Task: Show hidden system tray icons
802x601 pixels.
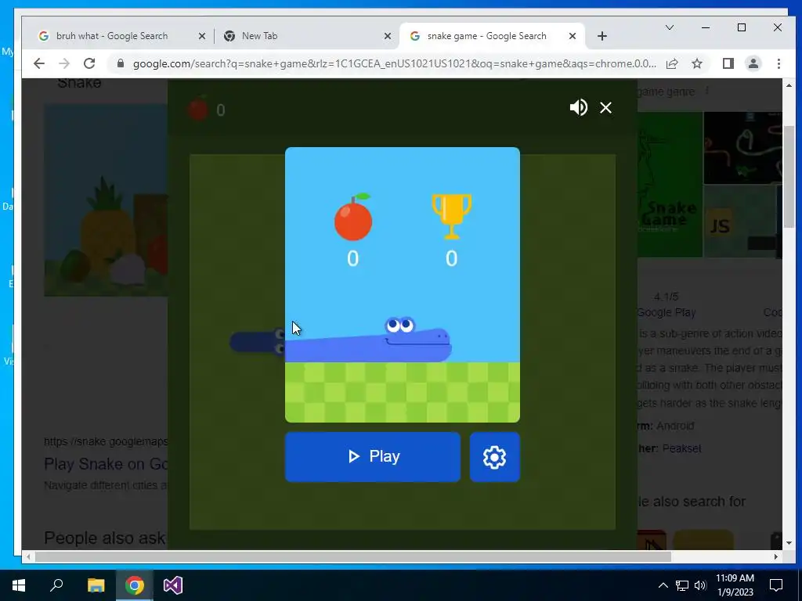Action: coord(663,585)
